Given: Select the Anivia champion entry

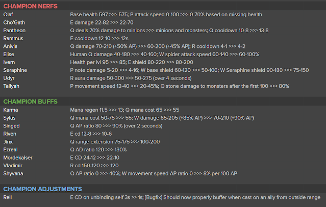Looking at the screenshot, I should pyautogui.click(x=10, y=46).
